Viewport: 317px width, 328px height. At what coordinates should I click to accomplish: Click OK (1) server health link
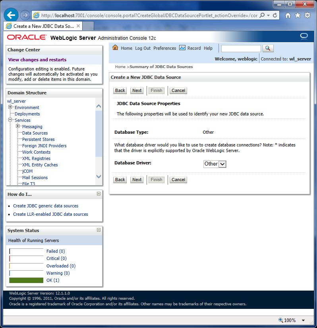click(x=53, y=280)
